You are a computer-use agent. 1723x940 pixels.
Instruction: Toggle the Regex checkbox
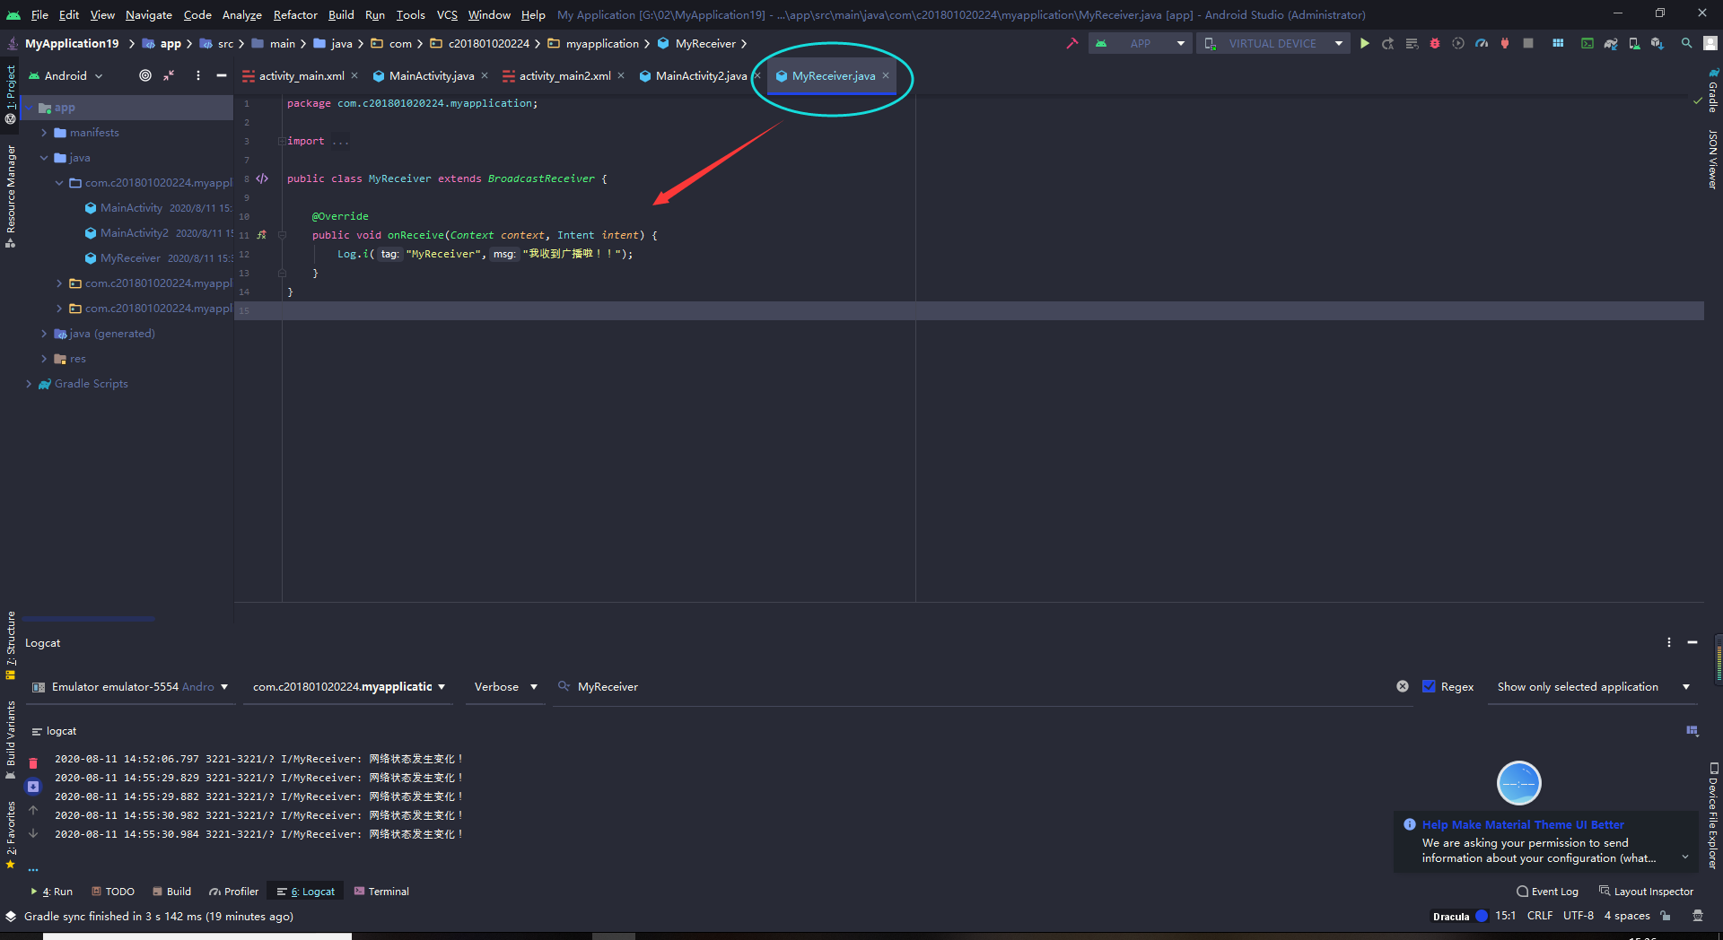tap(1429, 686)
